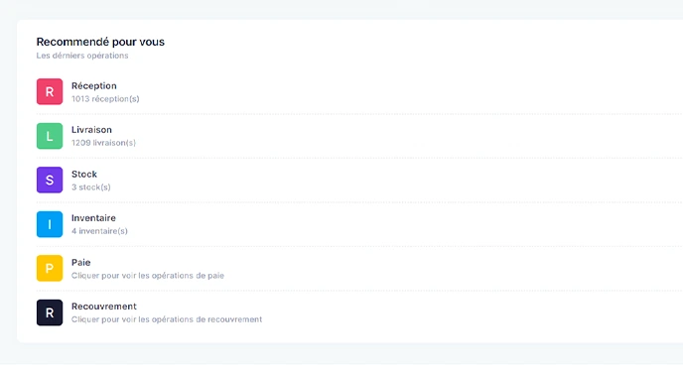Click 'Cliquer pour voir les opérations de recouvrement'
683x373 pixels.
click(167, 319)
